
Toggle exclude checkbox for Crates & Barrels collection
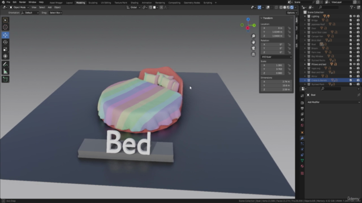pos(351,80)
